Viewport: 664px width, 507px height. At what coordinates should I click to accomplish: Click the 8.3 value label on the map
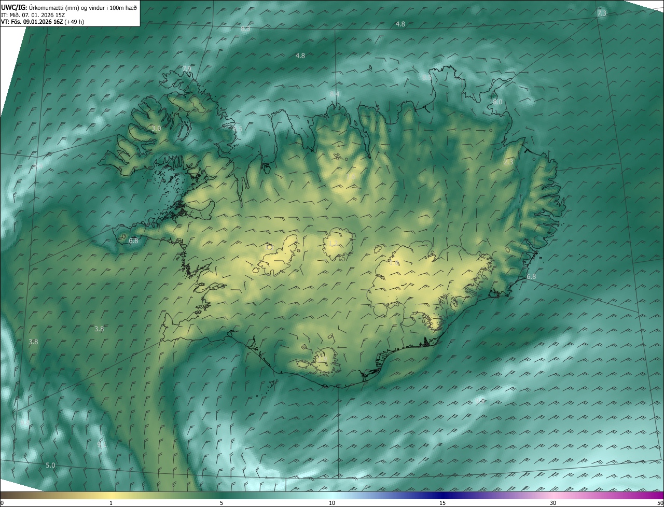(x=245, y=29)
